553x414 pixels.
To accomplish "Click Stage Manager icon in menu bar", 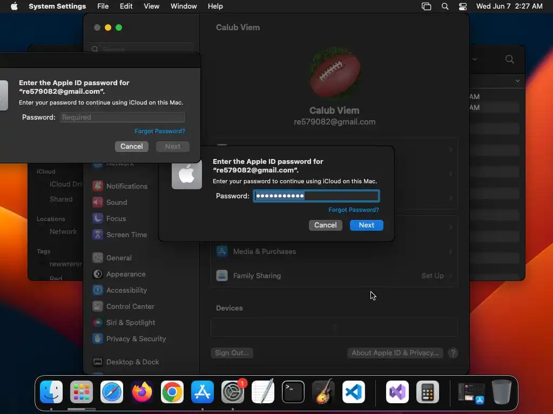I will click(x=427, y=6).
